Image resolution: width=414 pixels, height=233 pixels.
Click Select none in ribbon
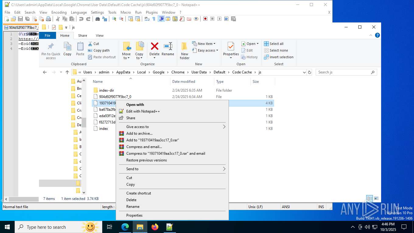click(x=276, y=50)
